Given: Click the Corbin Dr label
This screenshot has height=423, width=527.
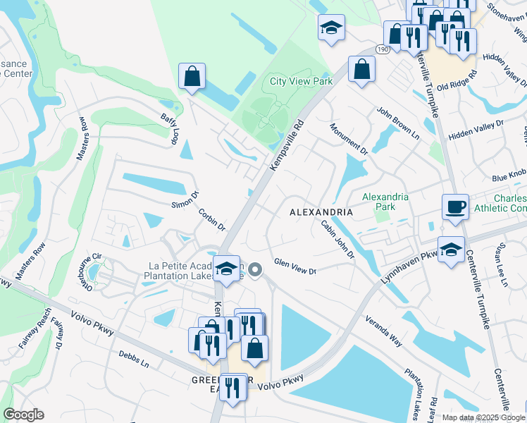Looking at the screenshot, I should (212, 220).
